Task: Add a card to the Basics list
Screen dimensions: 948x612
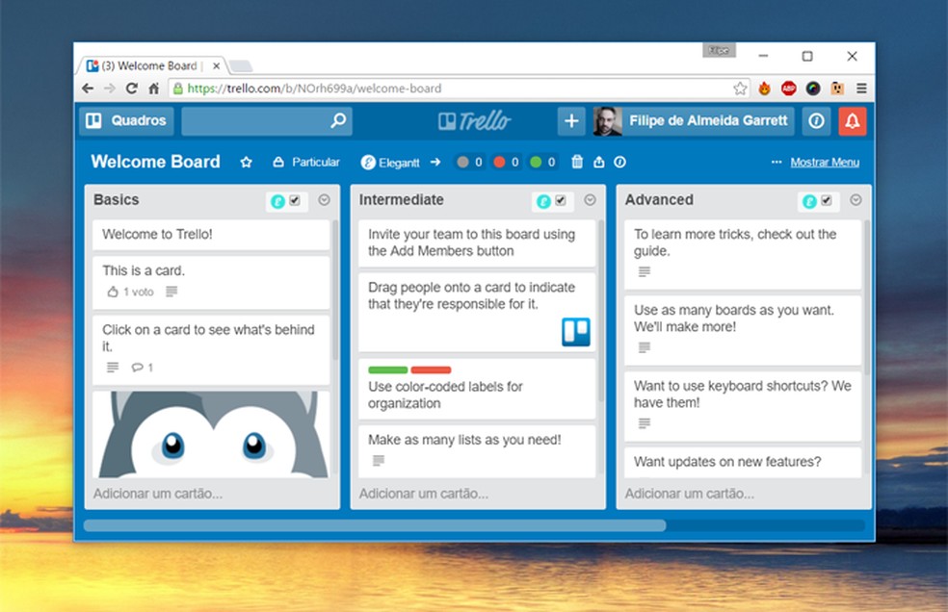Action: pyautogui.click(x=158, y=494)
